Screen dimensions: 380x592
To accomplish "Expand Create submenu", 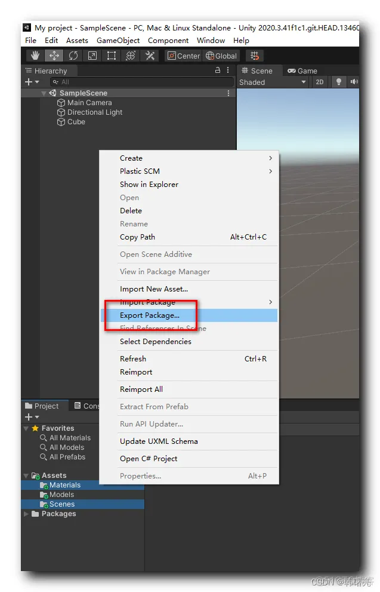I will tap(189, 158).
